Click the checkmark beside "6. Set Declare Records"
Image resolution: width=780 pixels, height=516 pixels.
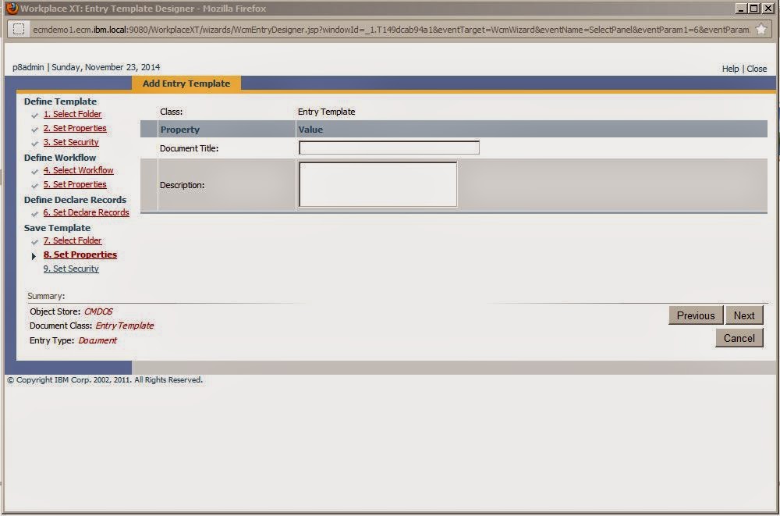click(34, 212)
